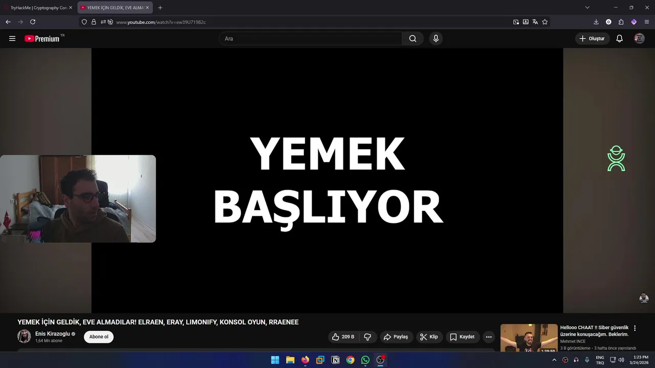This screenshot has height=368, width=655.
Task: Click the reader or screenshot icon in address bar
Action: (x=526, y=22)
